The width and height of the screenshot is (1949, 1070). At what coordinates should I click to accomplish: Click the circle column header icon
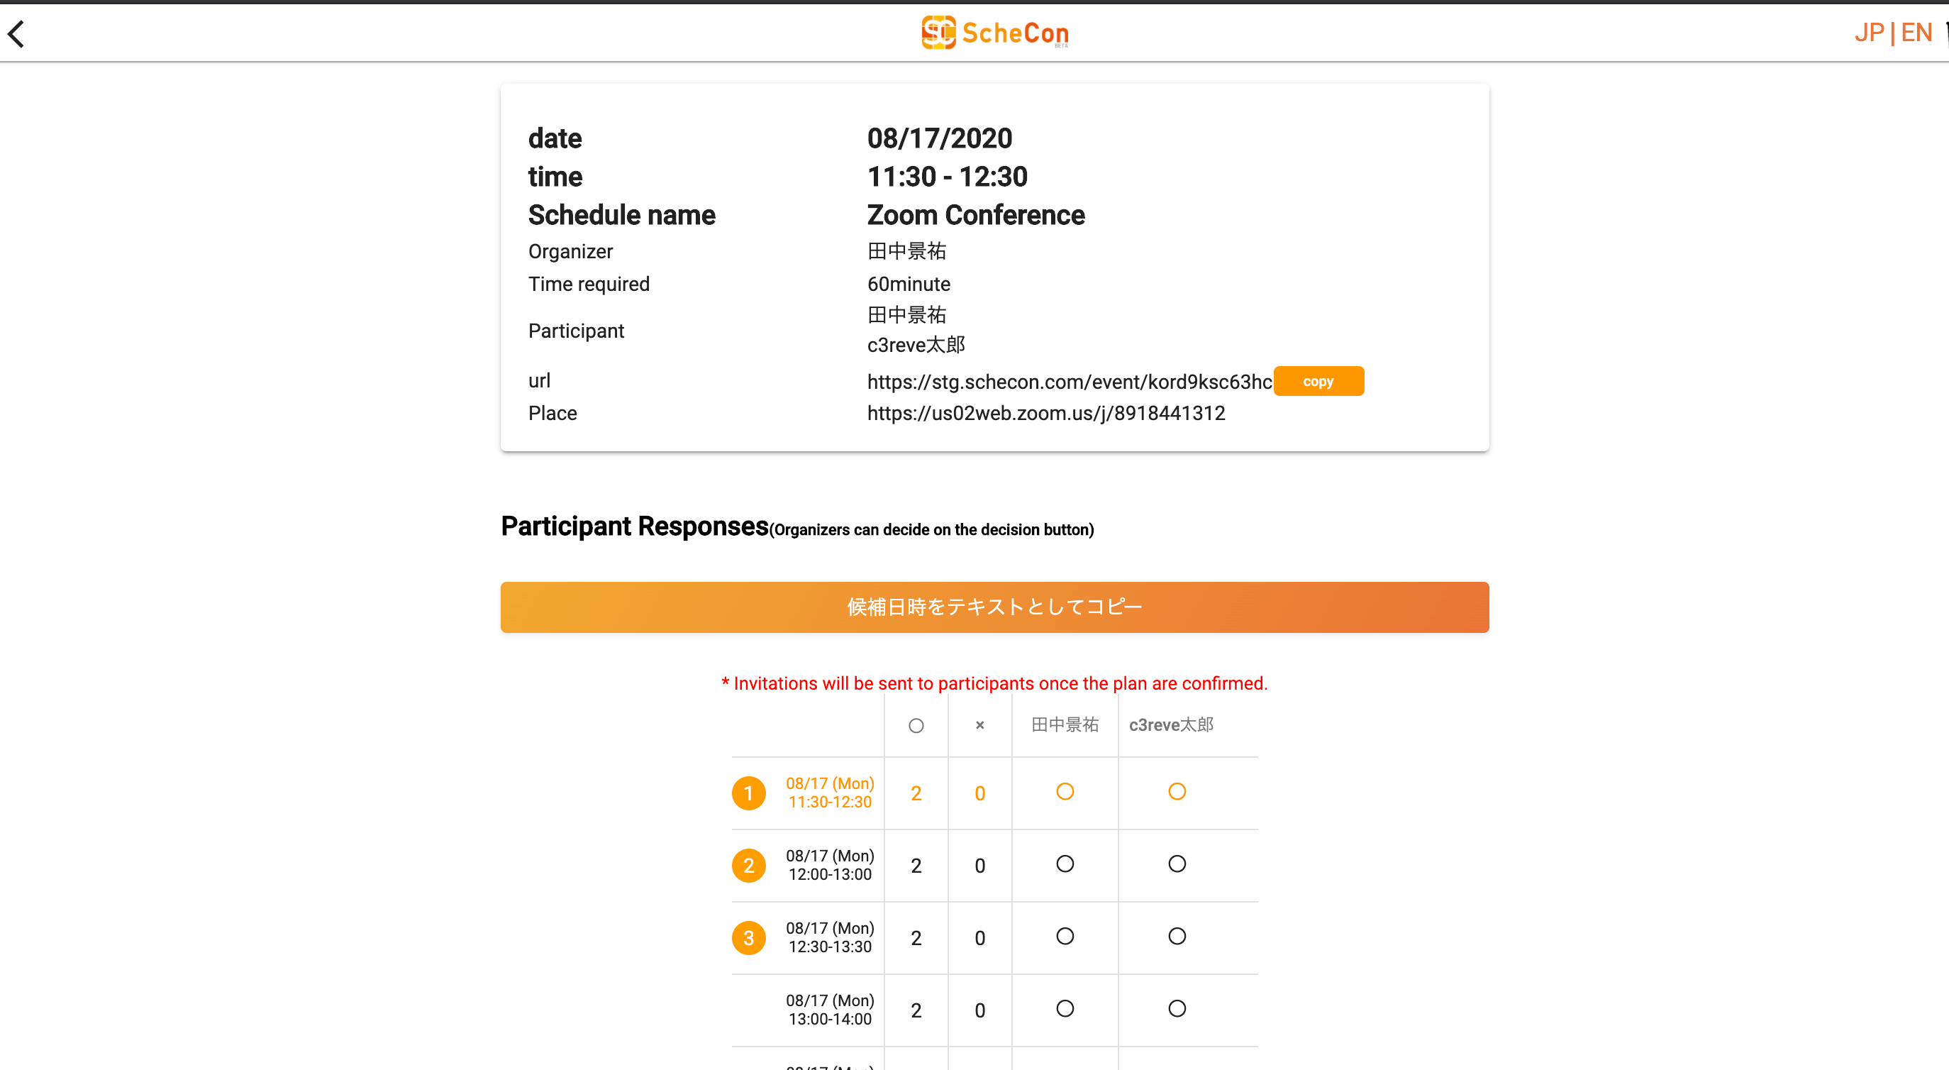(916, 726)
